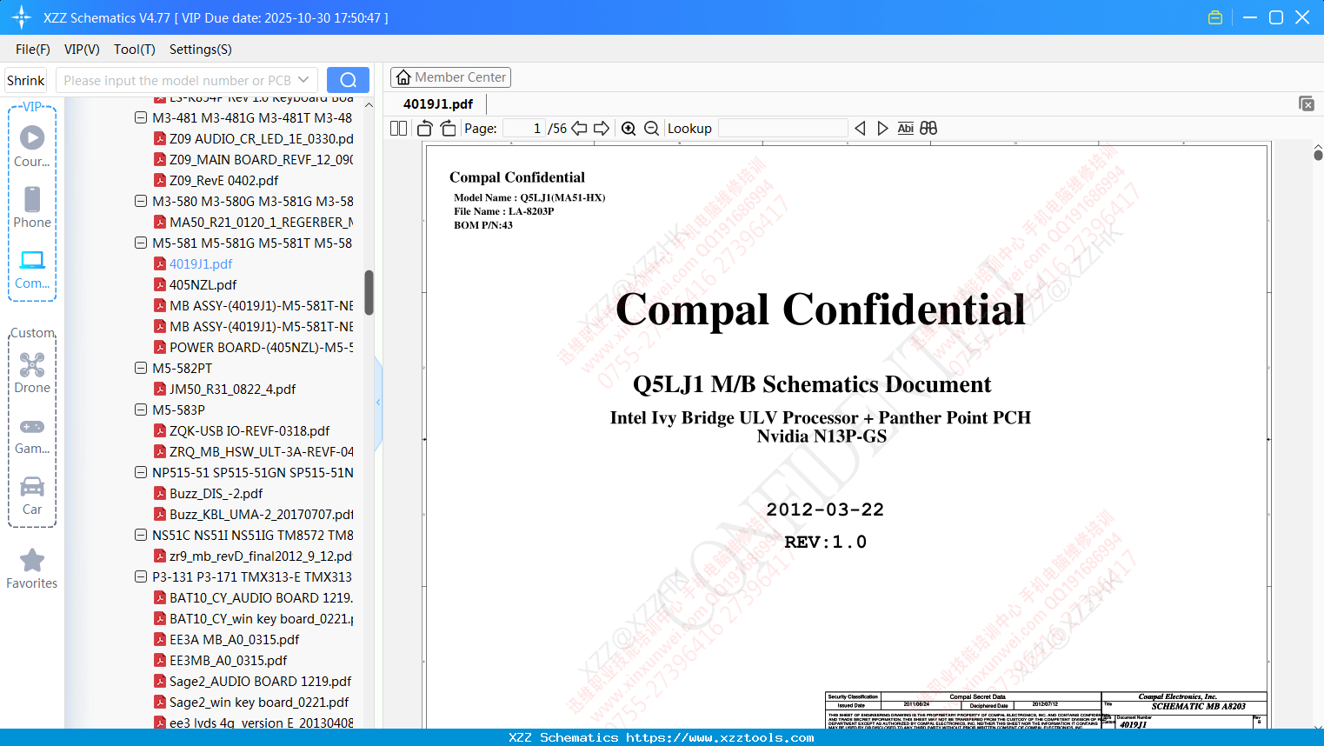
Task: Collapse the NP515-51 tree group
Action: (141, 472)
